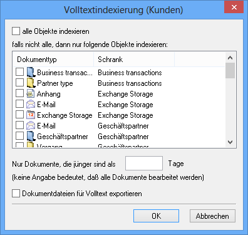This screenshot has width=248, height=235.
Task: Enable the alle Objekte indexieren checkbox
Action: [16, 31]
